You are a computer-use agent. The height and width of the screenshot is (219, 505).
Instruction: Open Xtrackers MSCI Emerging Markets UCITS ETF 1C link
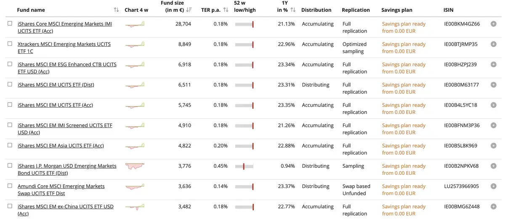[x=64, y=48]
